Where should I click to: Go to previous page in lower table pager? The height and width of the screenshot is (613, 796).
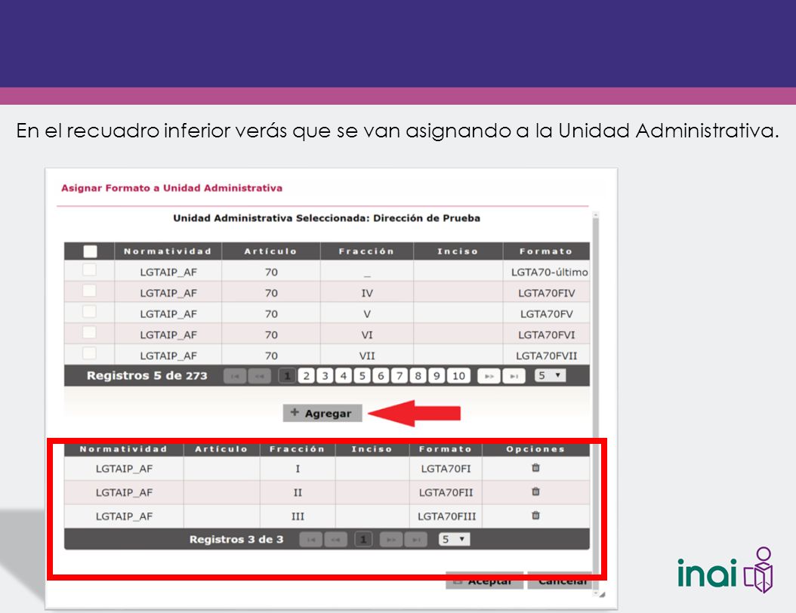pyautogui.click(x=335, y=540)
